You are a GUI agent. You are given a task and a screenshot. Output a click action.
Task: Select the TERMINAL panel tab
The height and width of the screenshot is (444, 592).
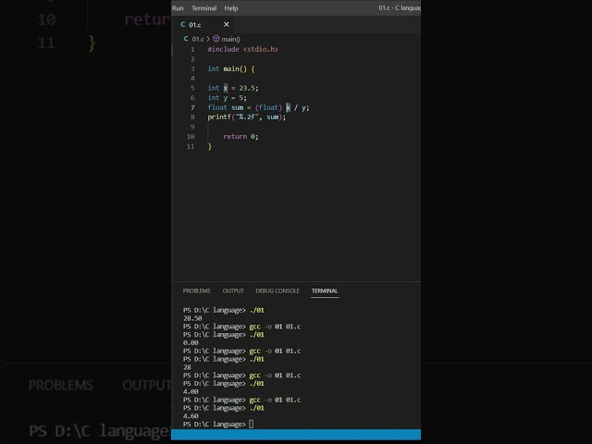pyautogui.click(x=325, y=290)
